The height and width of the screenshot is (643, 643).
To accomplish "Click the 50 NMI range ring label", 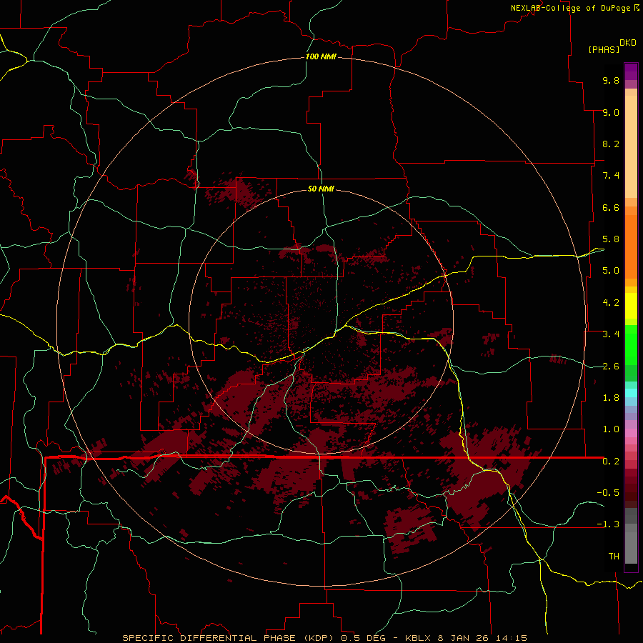I will click(321, 189).
